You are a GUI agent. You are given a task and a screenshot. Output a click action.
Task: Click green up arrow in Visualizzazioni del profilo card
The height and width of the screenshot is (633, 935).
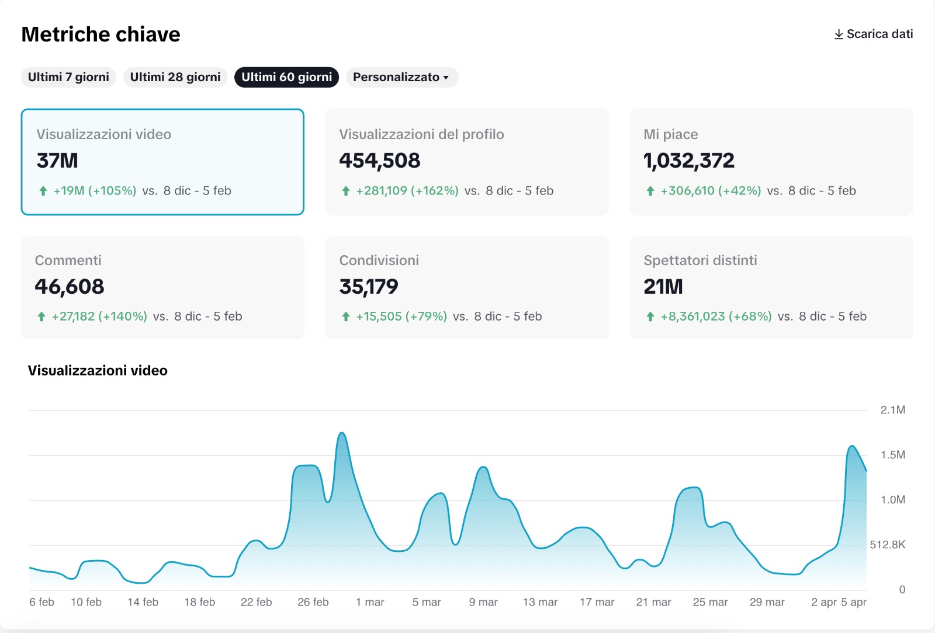coord(346,191)
